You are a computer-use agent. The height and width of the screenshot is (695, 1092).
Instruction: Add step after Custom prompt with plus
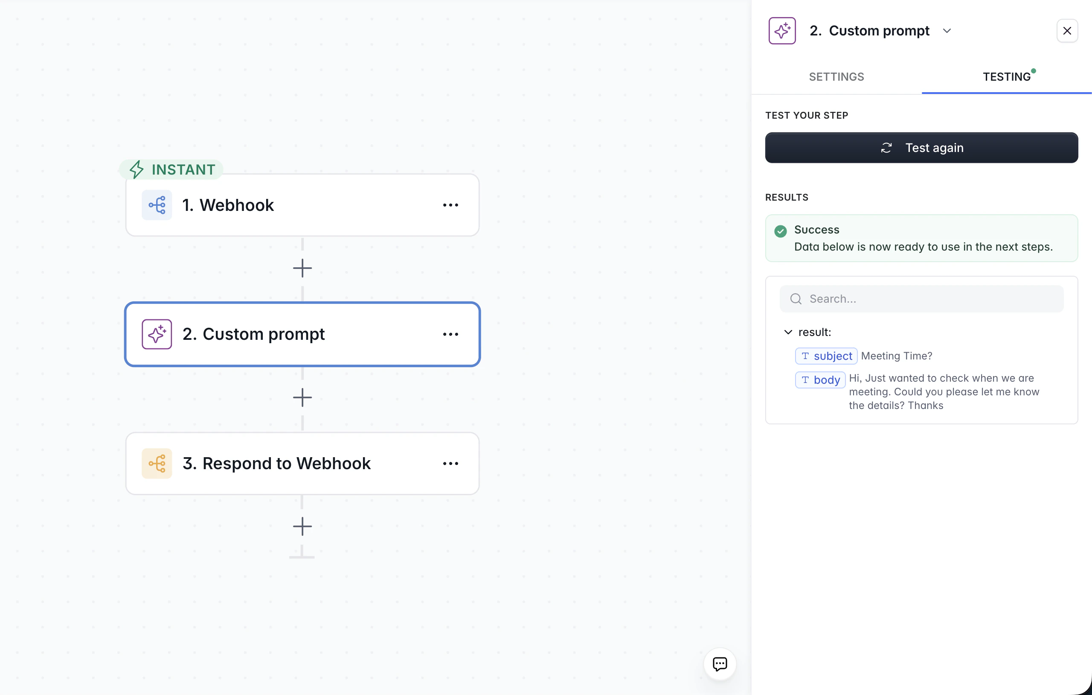pos(302,398)
